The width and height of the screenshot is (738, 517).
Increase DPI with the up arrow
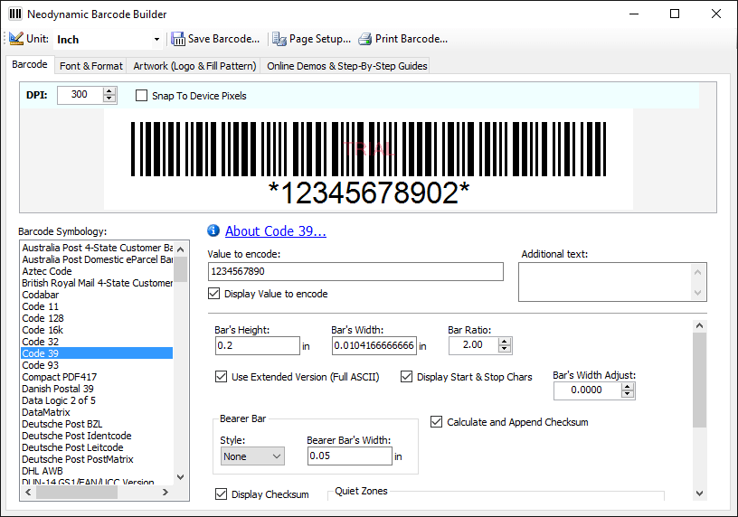click(x=109, y=91)
